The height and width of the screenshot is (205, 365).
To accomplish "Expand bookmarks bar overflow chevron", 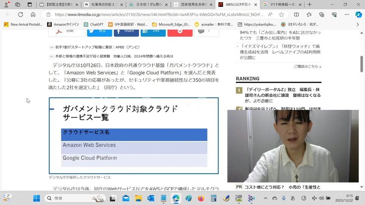I will 358,24.
